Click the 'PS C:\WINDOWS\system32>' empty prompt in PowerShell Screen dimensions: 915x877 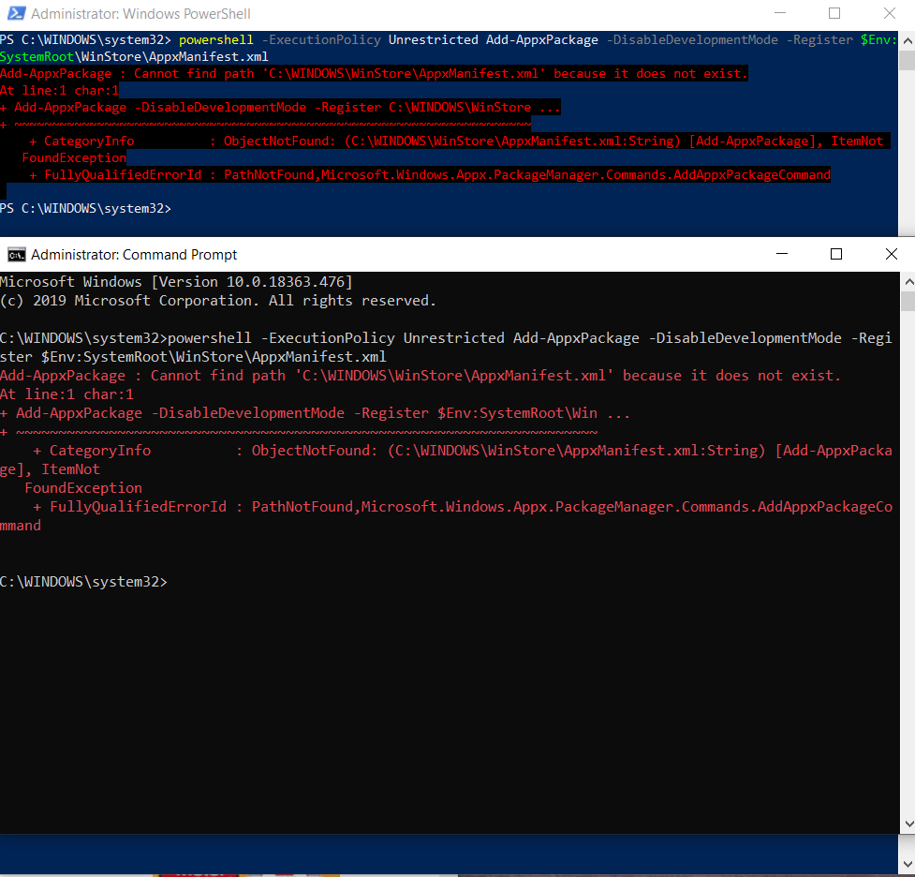tap(85, 208)
